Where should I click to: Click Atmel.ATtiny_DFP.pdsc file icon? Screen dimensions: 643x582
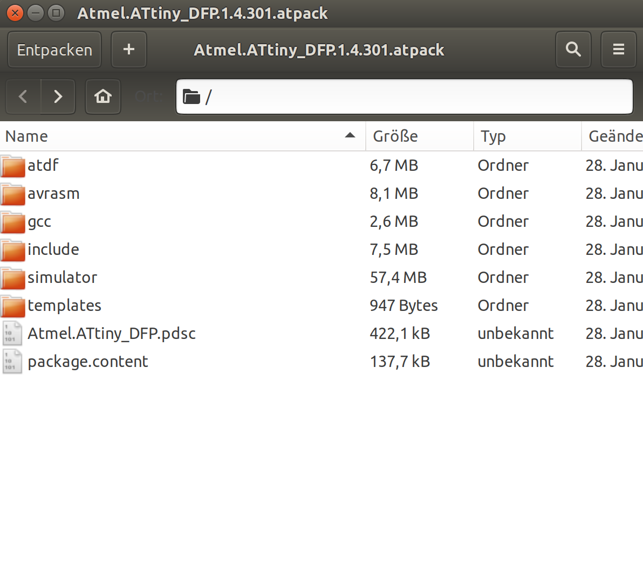pyautogui.click(x=12, y=334)
